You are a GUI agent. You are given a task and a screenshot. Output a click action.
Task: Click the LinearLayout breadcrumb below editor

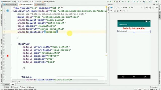[16, 82]
